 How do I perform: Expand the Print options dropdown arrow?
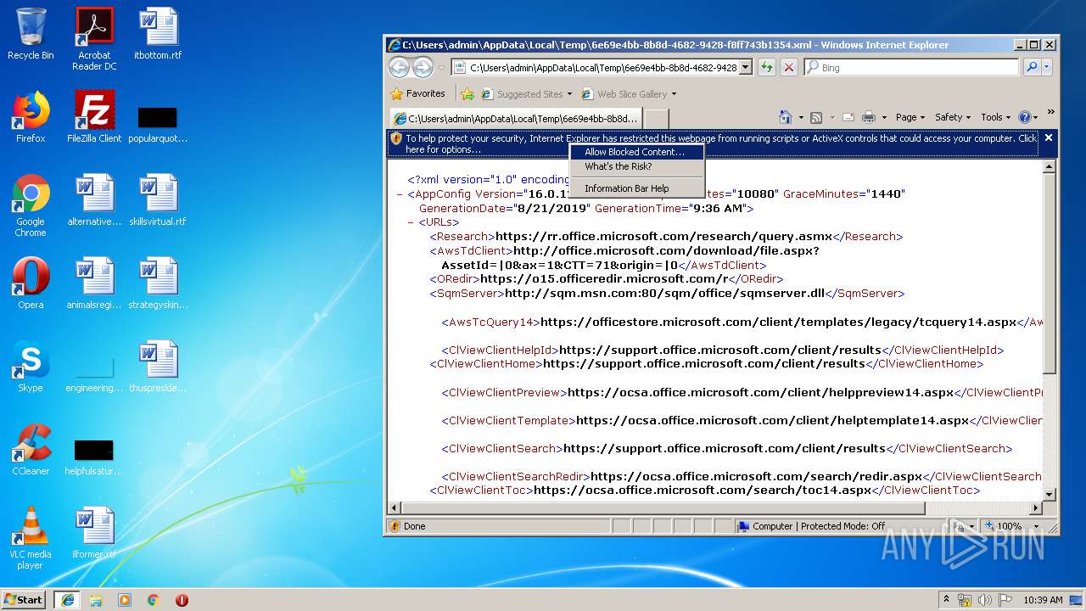click(x=884, y=117)
